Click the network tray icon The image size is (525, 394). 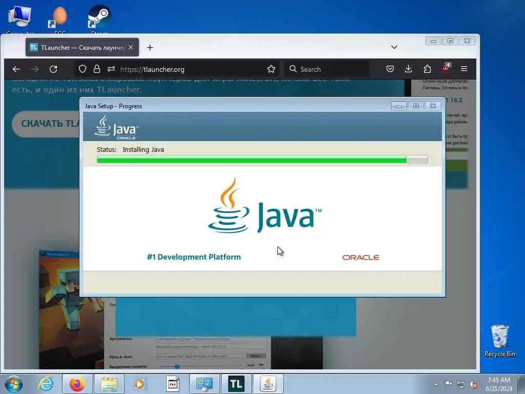click(x=461, y=384)
